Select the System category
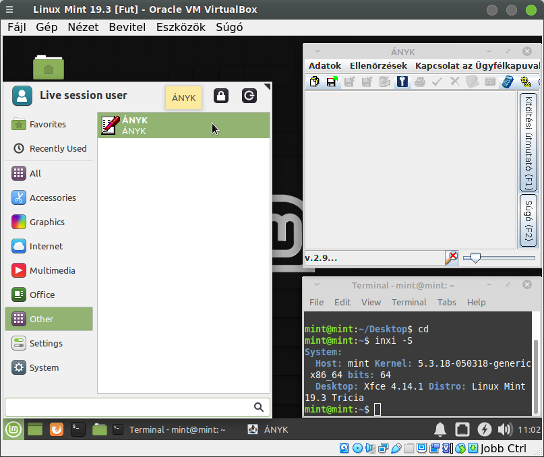Image resolution: width=544 pixels, height=457 pixels. point(49,367)
